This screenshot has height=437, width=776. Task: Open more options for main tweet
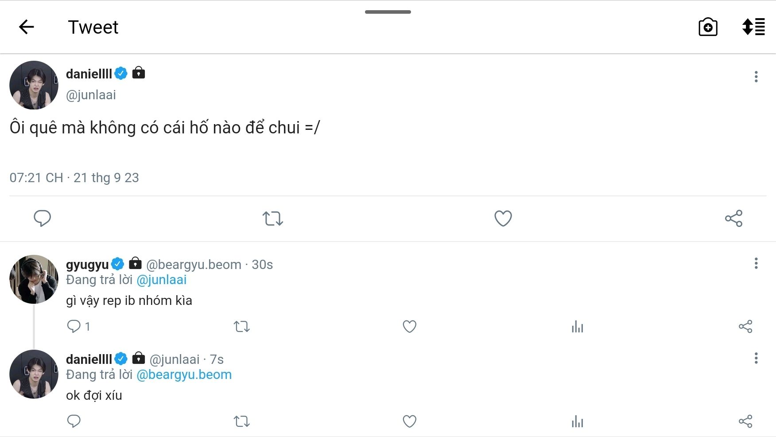tap(756, 77)
